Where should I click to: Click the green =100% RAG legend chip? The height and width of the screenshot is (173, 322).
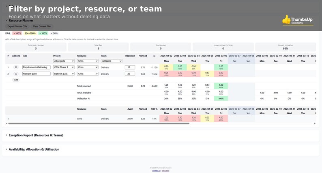pos(43,33)
